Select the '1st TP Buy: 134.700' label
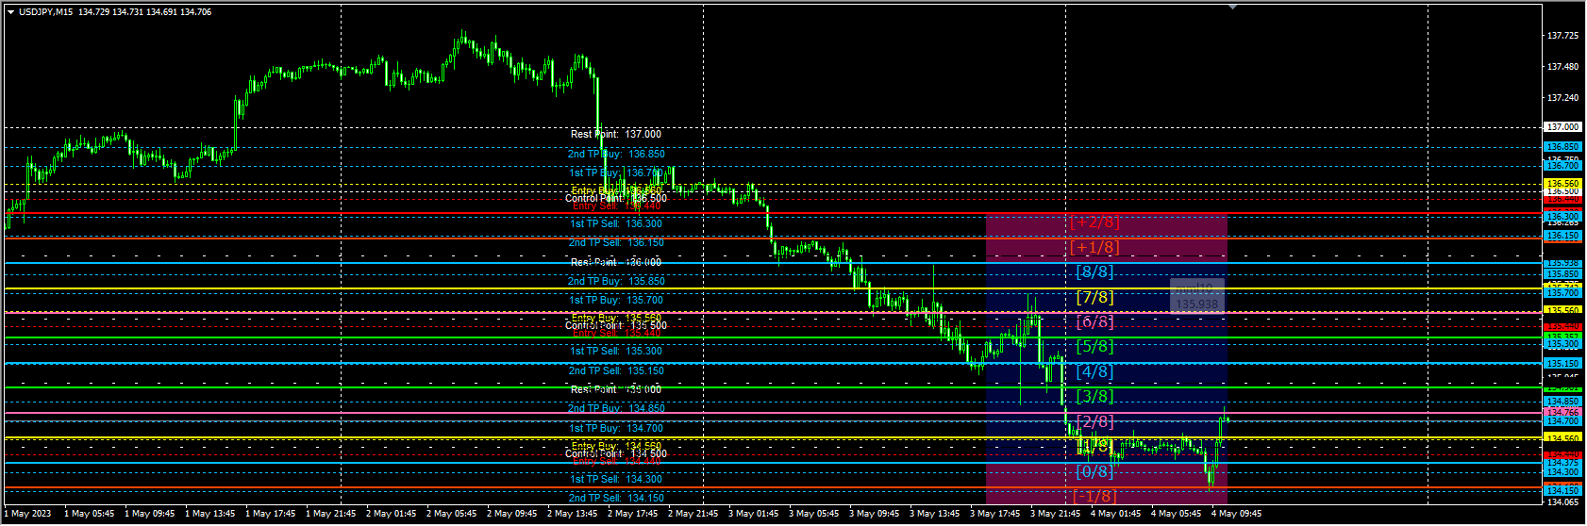The height and width of the screenshot is (526, 1587). 616,429
